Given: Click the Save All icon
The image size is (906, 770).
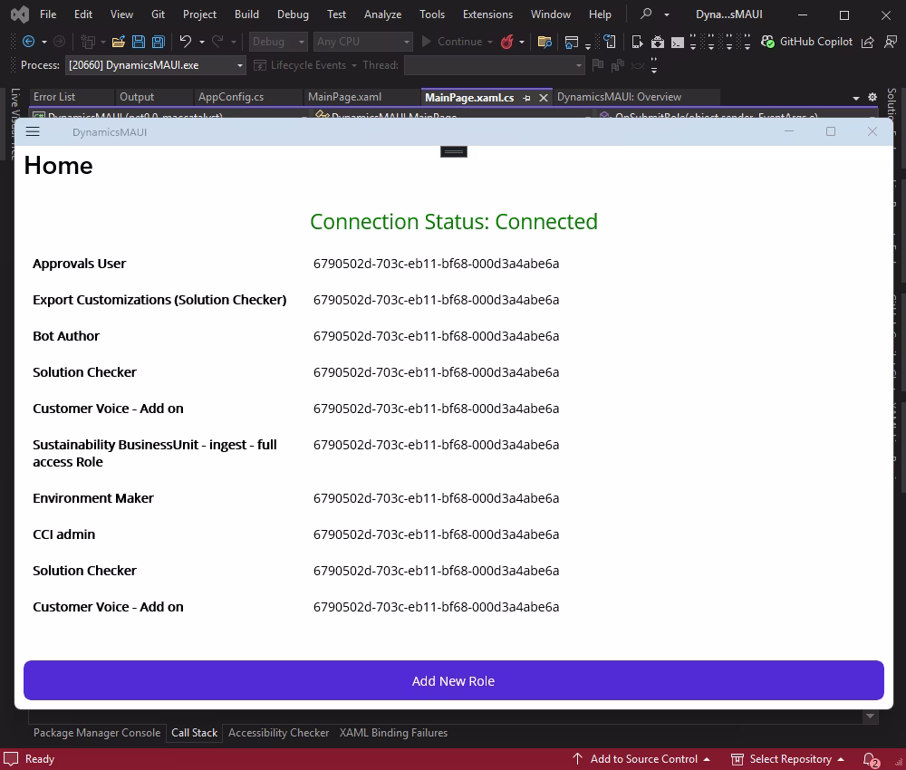Looking at the screenshot, I should tap(158, 42).
